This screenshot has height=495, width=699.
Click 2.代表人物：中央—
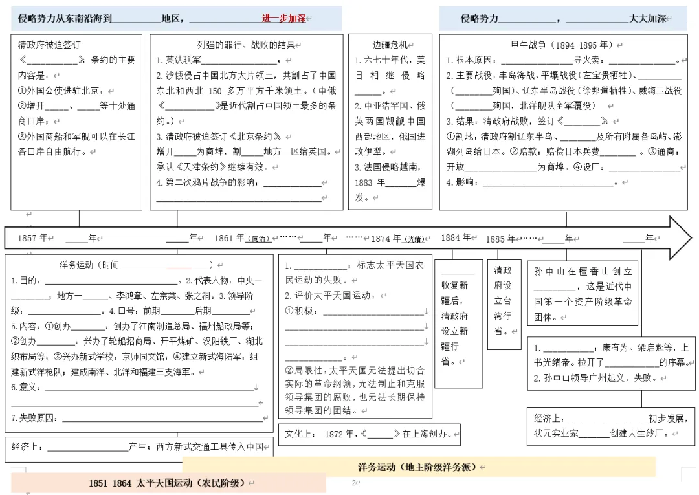tap(224, 280)
